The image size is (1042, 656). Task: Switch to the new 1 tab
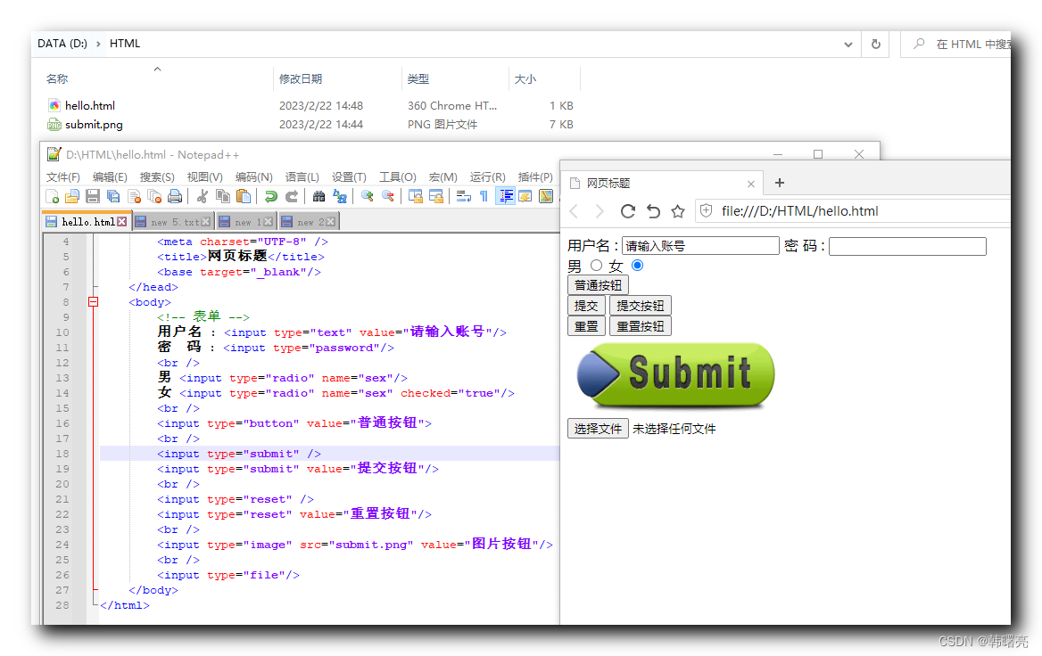click(245, 222)
